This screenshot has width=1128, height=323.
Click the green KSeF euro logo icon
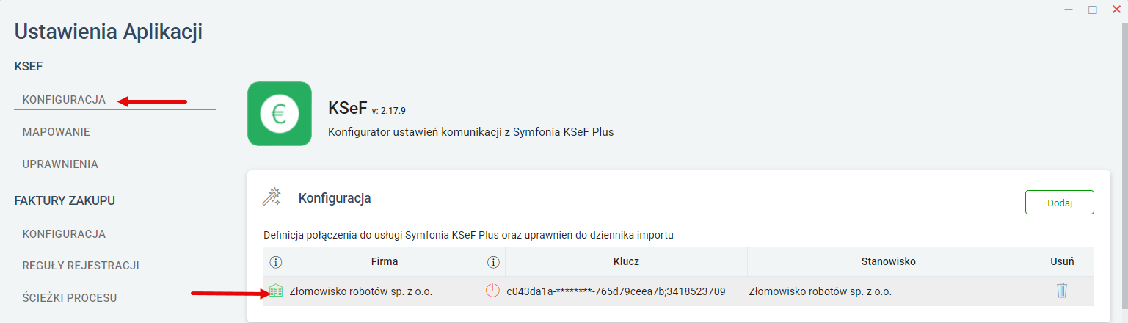pyautogui.click(x=280, y=114)
